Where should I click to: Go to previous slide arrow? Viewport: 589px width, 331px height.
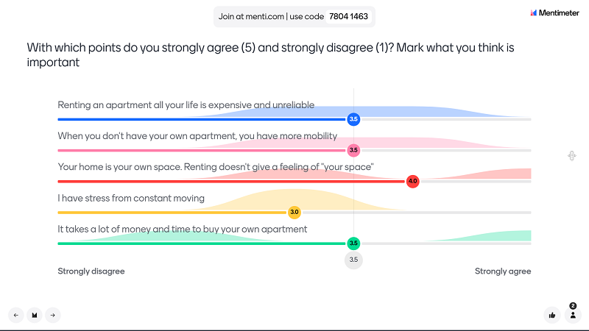15,316
